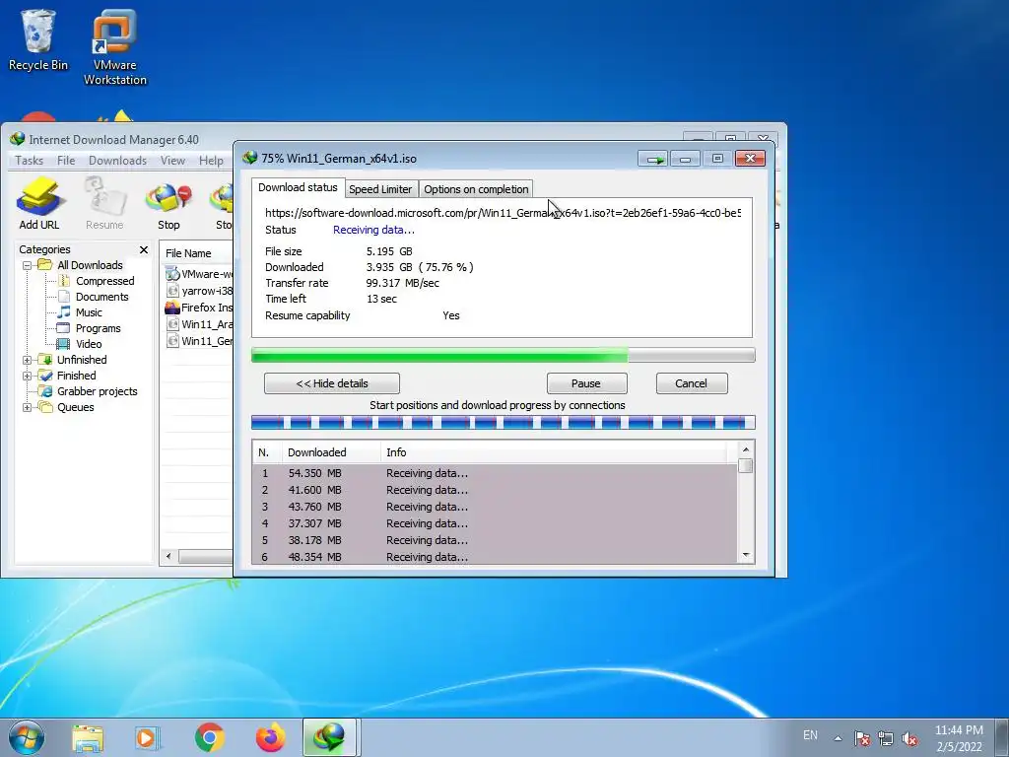Screen dimensions: 1009x757
Task: Open VMware Workstation desktop shortcut
Action: [x=114, y=47]
